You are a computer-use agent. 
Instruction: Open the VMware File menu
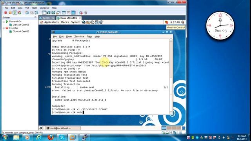(x=7, y=8)
